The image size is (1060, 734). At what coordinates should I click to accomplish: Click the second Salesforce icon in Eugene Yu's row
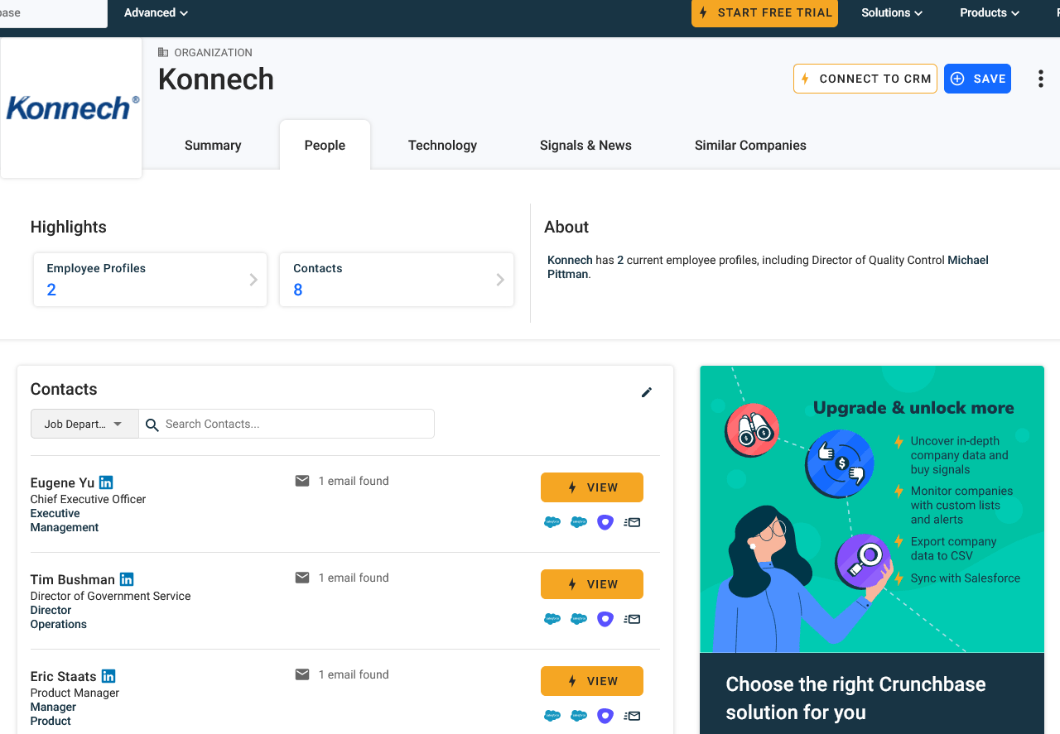pos(579,522)
